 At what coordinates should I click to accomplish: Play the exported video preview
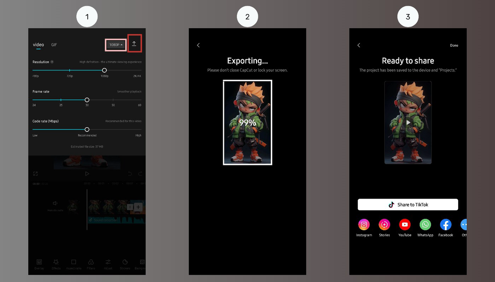[x=408, y=122]
